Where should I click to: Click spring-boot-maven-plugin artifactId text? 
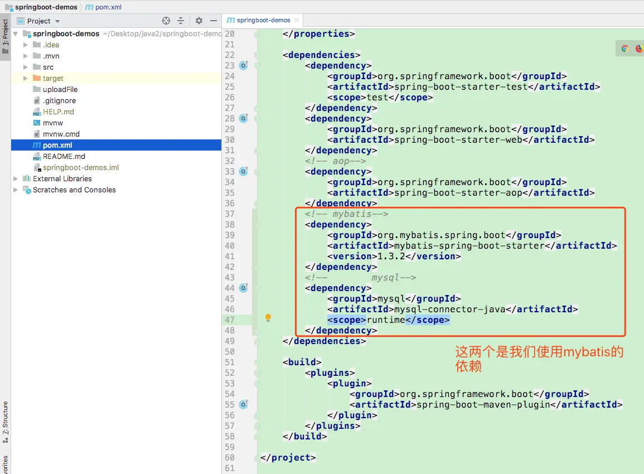coord(483,405)
